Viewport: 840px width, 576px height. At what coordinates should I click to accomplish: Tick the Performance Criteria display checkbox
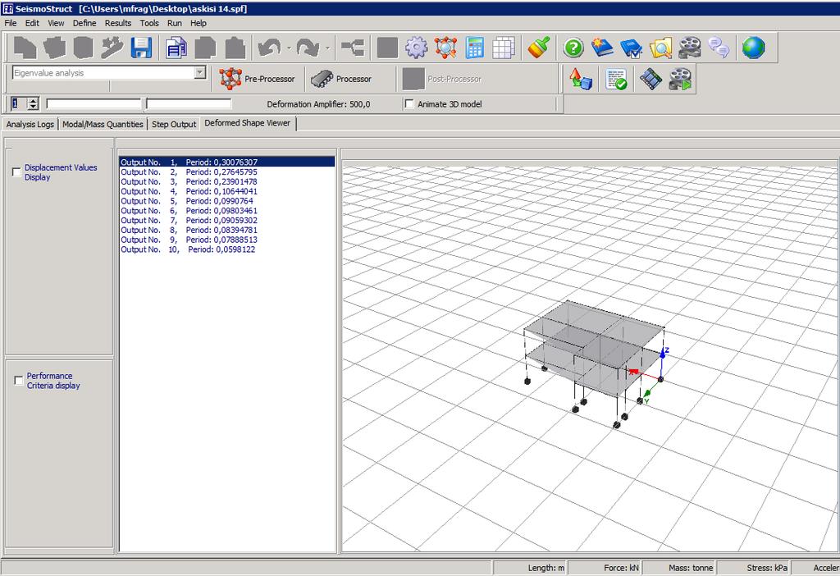pos(19,381)
